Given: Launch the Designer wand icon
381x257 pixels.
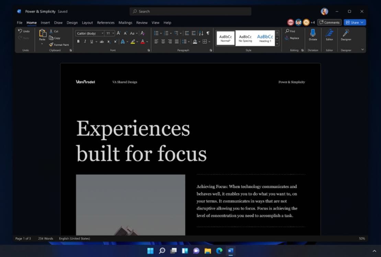Looking at the screenshot, I should pyautogui.click(x=346, y=33).
